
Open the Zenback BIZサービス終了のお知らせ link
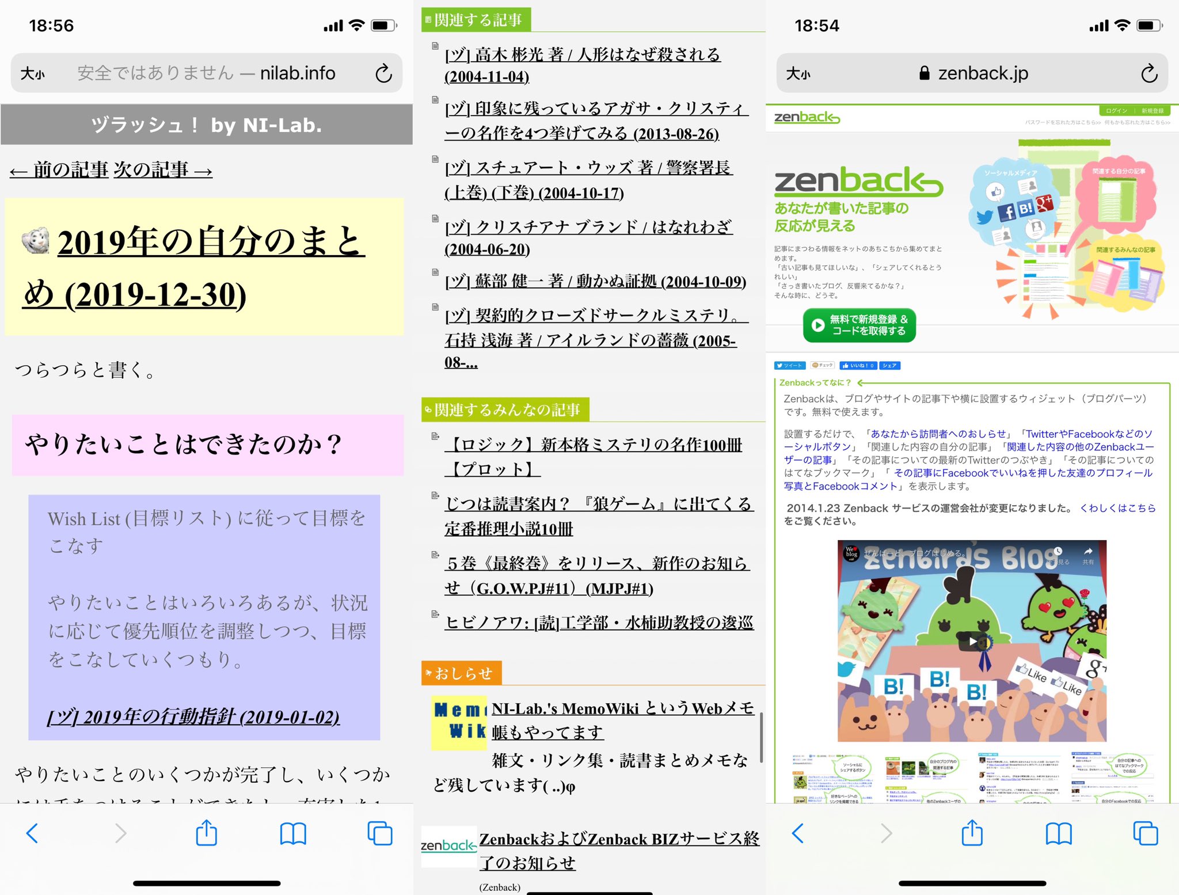pos(619,850)
